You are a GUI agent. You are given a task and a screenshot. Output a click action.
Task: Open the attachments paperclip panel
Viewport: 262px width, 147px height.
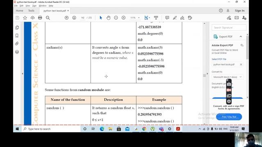pyautogui.click(x=17, y=44)
